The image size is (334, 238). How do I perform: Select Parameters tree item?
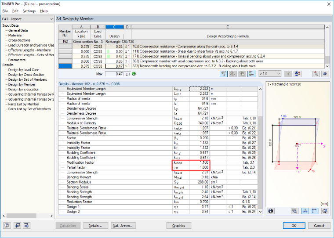click(x=17, y=60)
